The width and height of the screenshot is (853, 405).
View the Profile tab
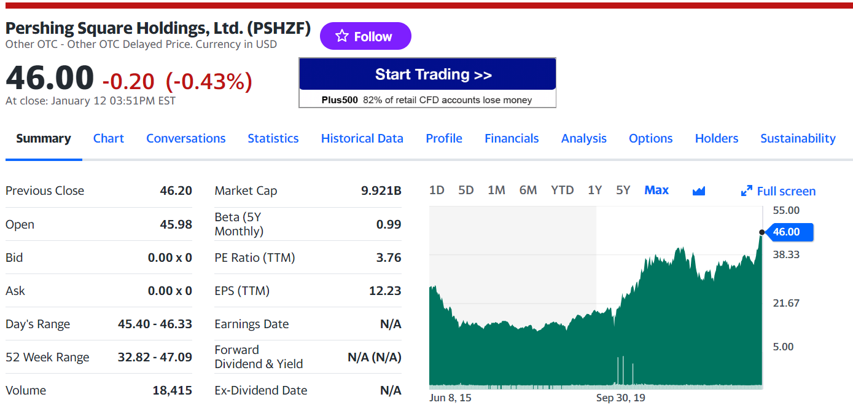pyautogui.click(x=444, y=138)
